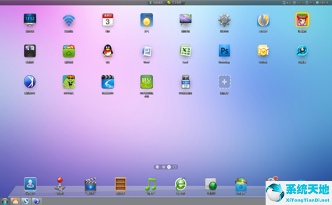Image resolution: width=332 pixels, height=205 pixels.
Task: Launch the Photoshop Ps icon
Action: [224, 51]
